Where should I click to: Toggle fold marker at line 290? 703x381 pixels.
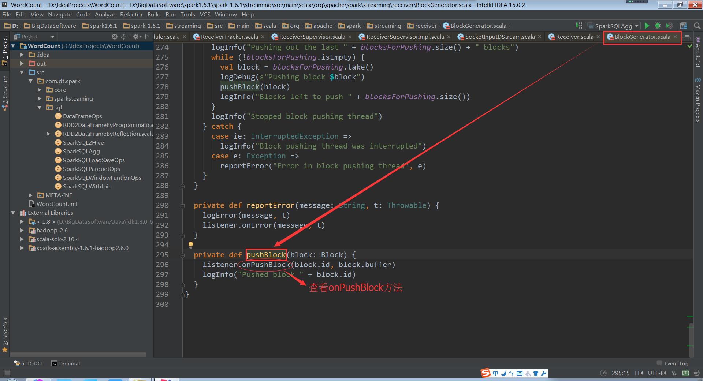pyautogui.click(x=182, y=206)
